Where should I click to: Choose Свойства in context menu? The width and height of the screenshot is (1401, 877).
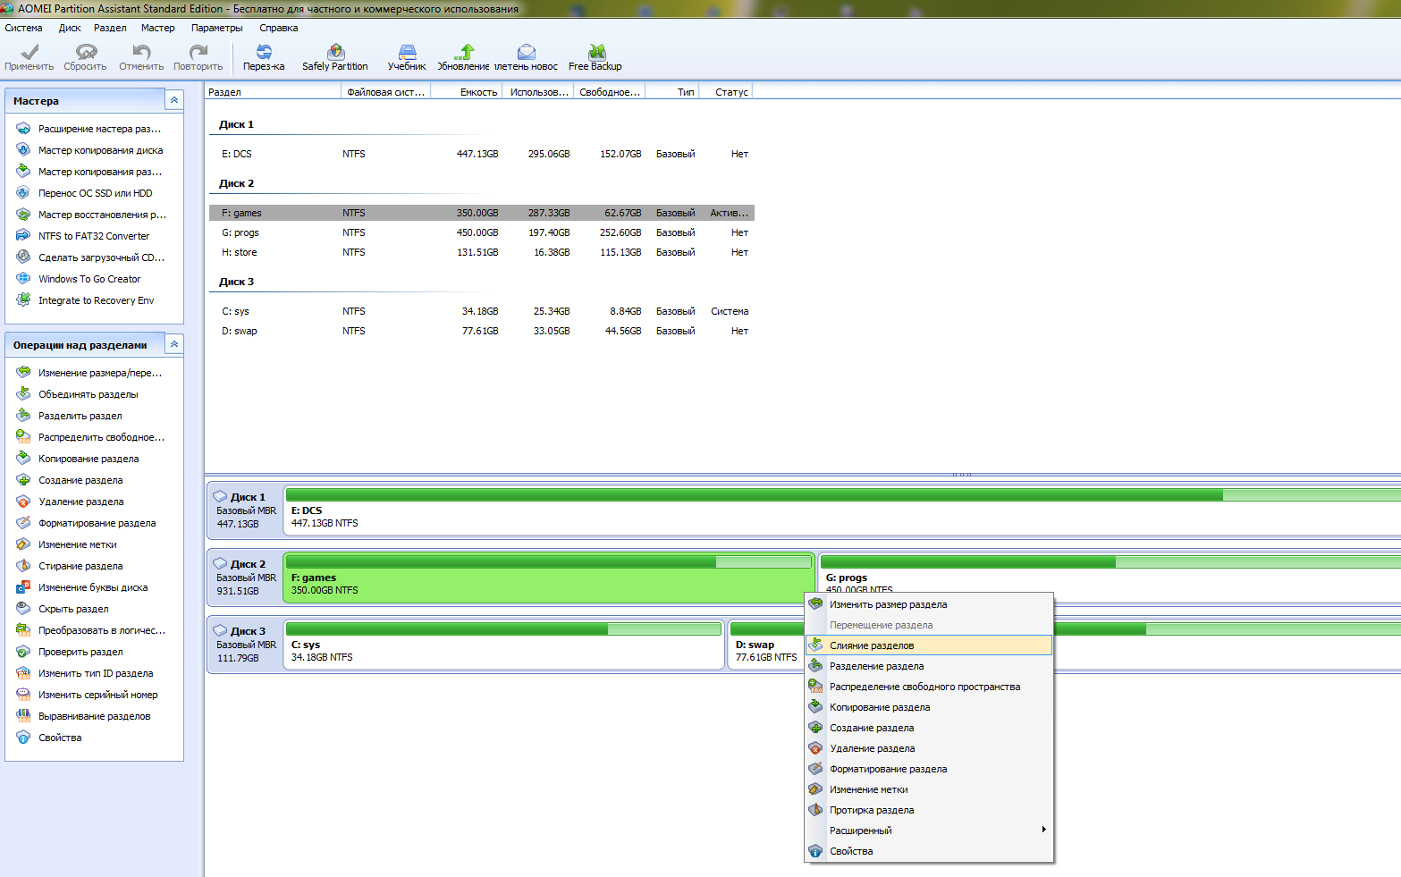[x=929, y=851]
